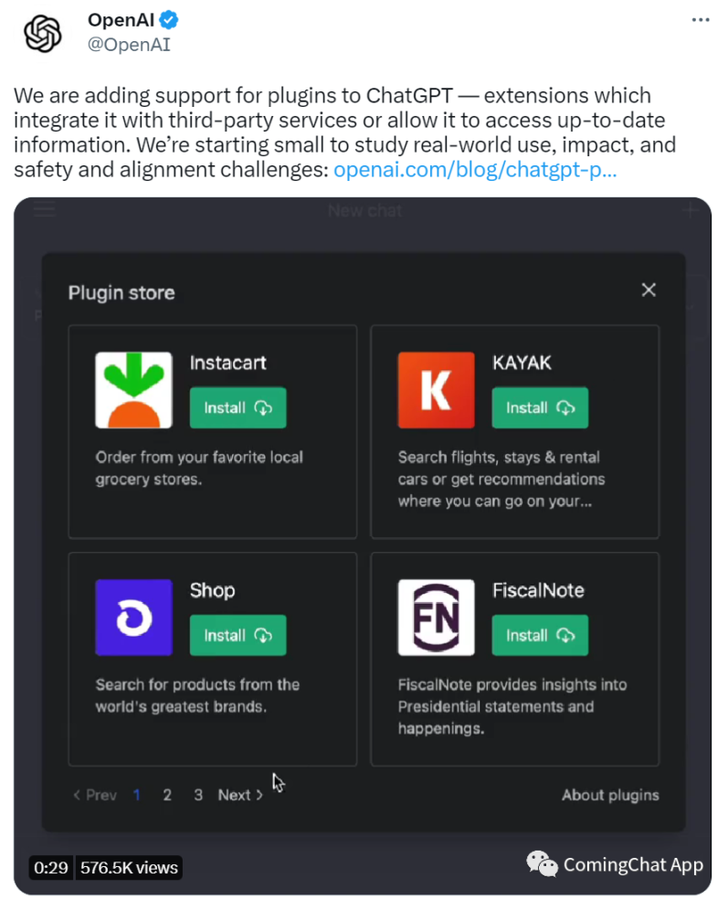The width and height of the screenshot is (728, 899).
Task: Click the blue verified badge
Action: tap(169, 21)
